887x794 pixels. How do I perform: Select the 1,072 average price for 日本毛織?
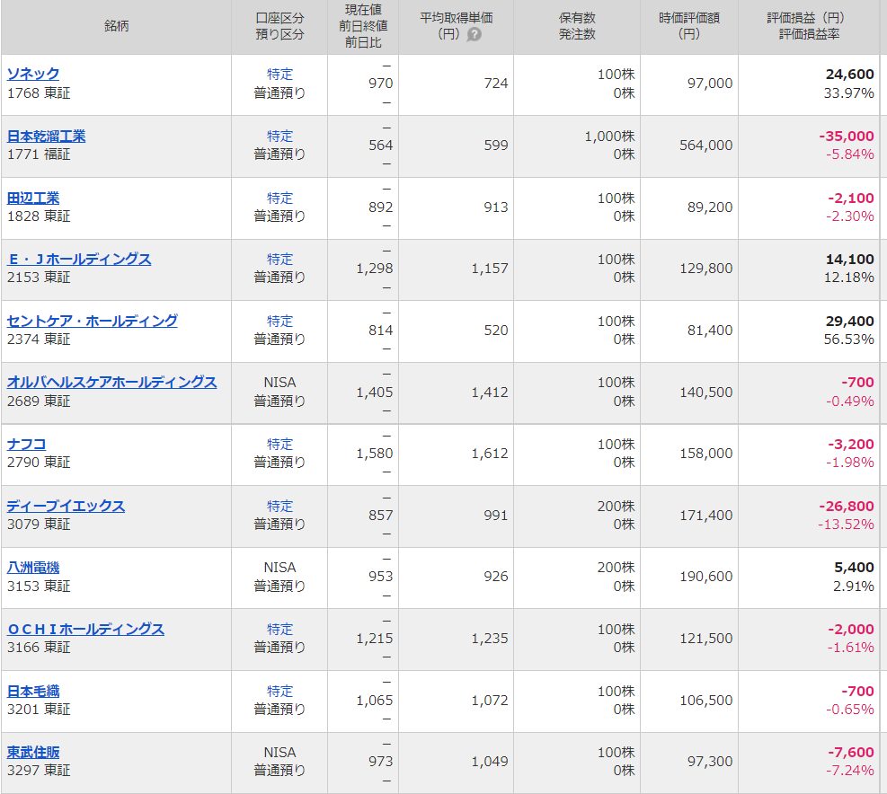coord(490,700)
